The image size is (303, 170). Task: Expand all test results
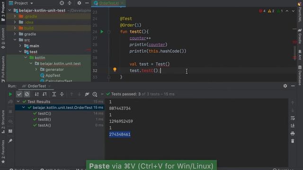point(54,94)
